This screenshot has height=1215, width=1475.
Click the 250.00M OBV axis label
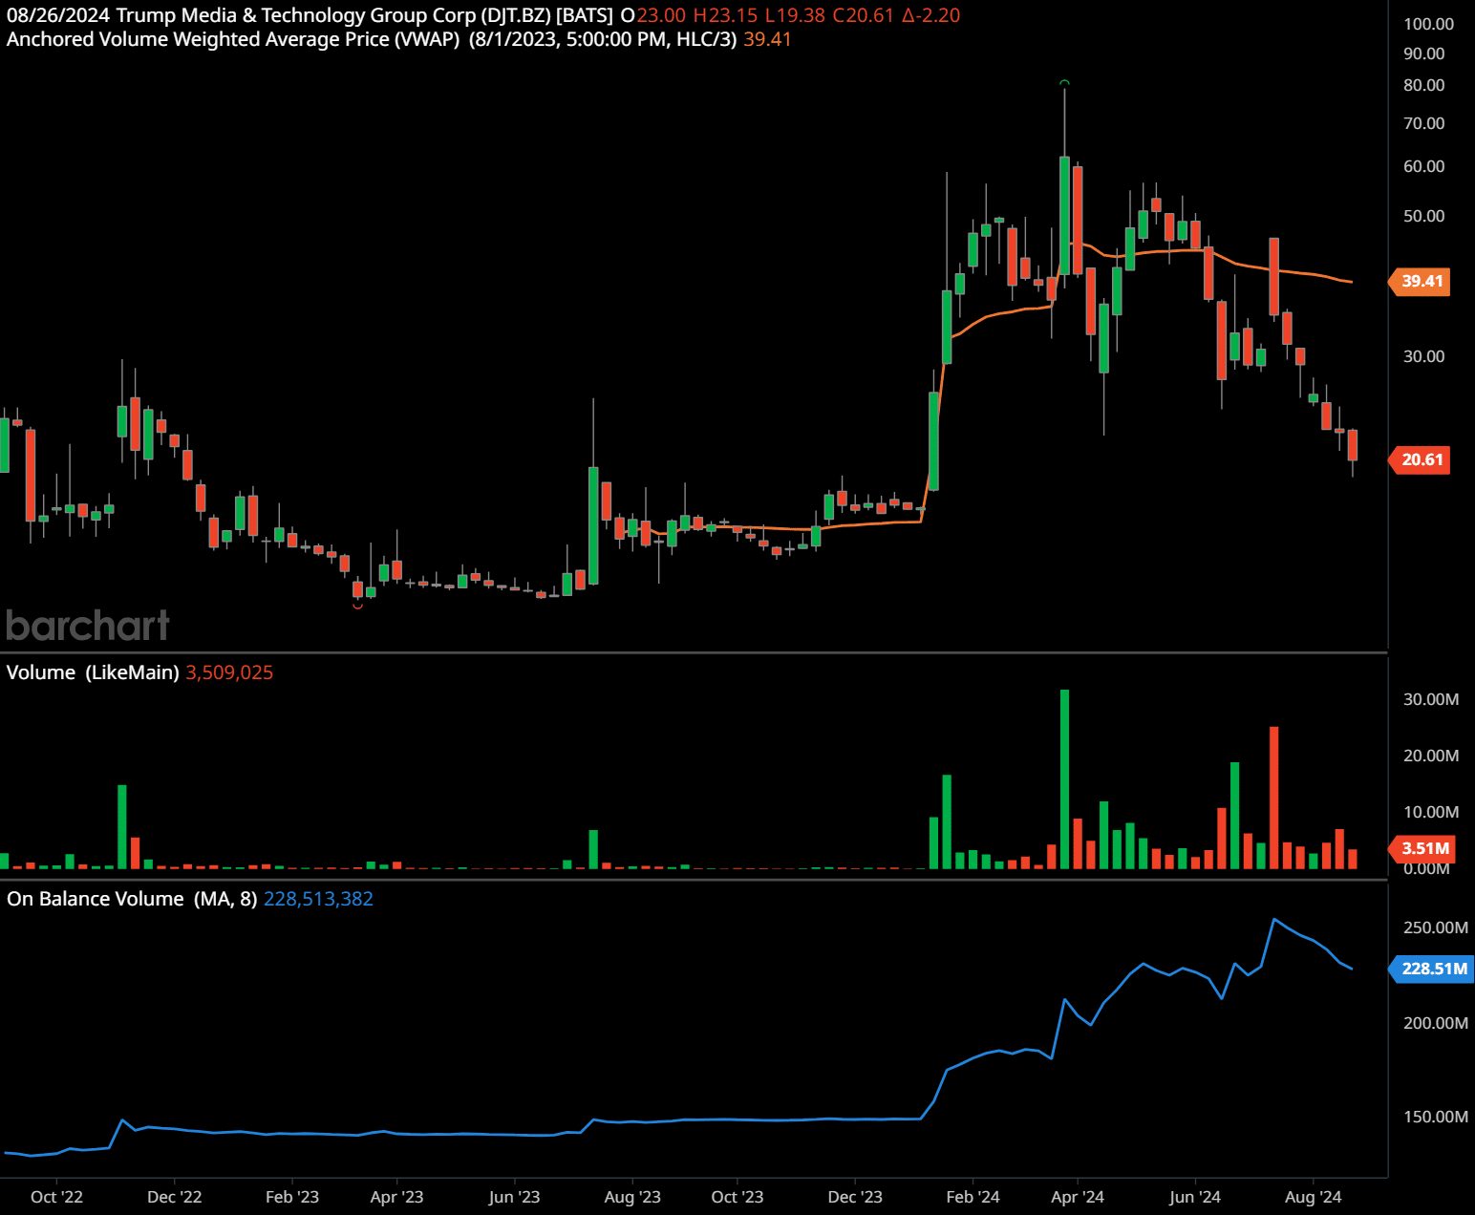pos(1435,927)
